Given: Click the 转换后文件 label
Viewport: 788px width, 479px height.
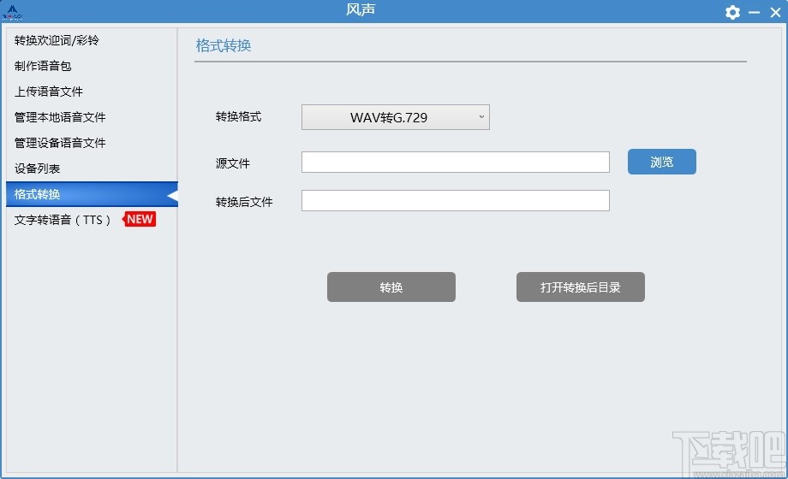Looking at the screenshot, I should [244, 202].
